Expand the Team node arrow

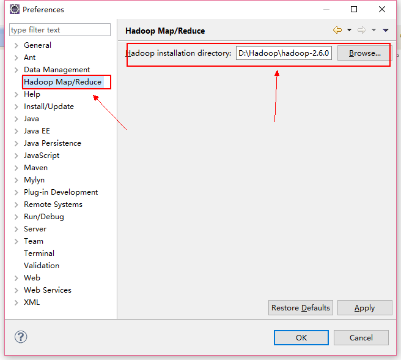[17, 242]
